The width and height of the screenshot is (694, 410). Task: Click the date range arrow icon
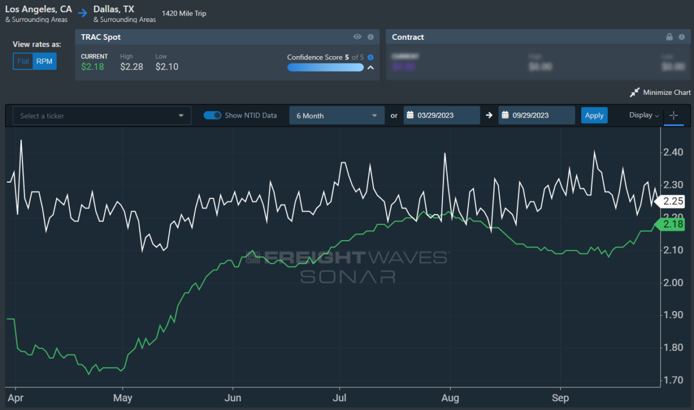489,115
